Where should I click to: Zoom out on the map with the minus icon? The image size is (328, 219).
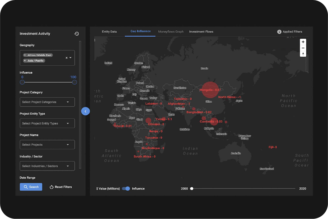pyautogui.click(x=303, y=48)
